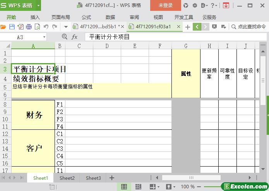Close the 4f712091cf03a1 document tab
This screenshot has height=191, width=269.
(178, 27)
